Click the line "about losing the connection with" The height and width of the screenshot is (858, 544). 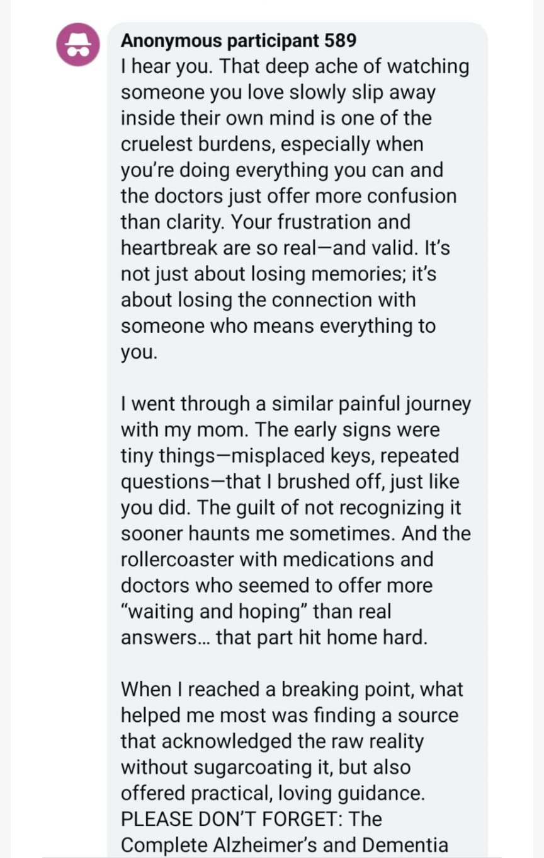point(268,299)
